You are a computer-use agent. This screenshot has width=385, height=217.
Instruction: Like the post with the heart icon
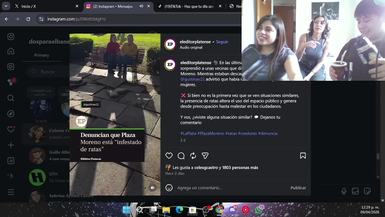pos(169,156)
